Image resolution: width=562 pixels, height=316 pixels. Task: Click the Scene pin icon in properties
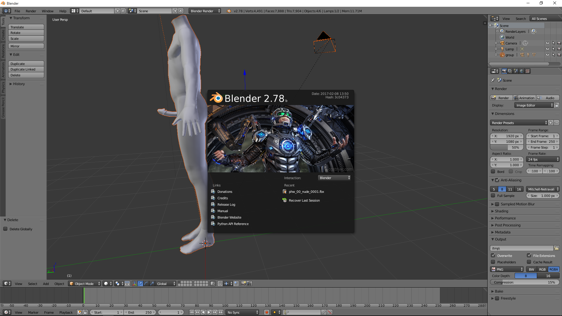coord(493,80)
